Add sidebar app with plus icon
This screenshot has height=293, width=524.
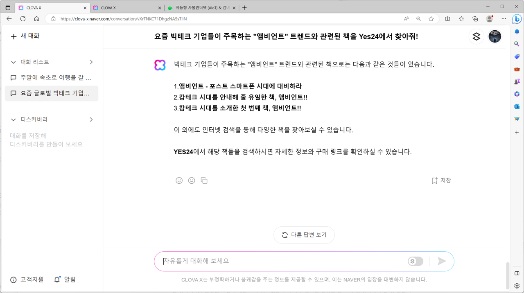click(517, 133)
